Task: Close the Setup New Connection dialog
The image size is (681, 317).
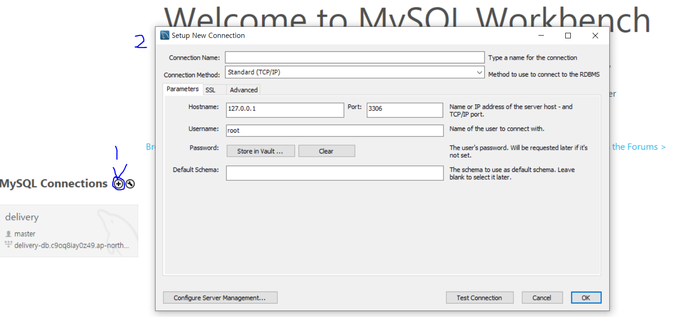Action: (x=595, y=36)
